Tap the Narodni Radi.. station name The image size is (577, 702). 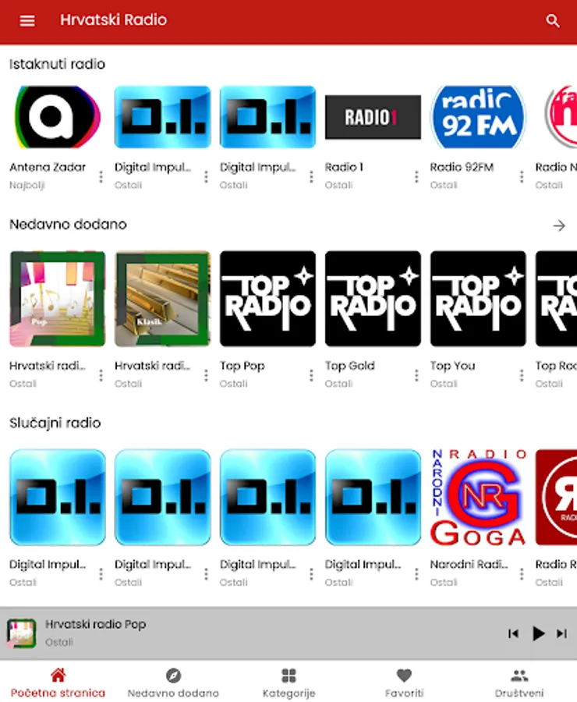(469, 564)
